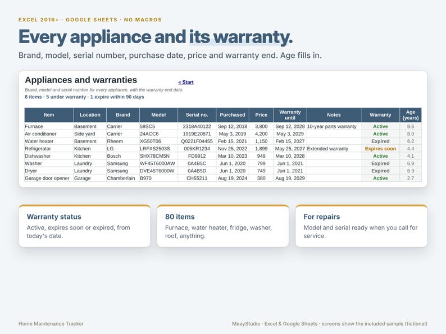
Task: Click model cell 24ACC6
Action: (158, 134)
